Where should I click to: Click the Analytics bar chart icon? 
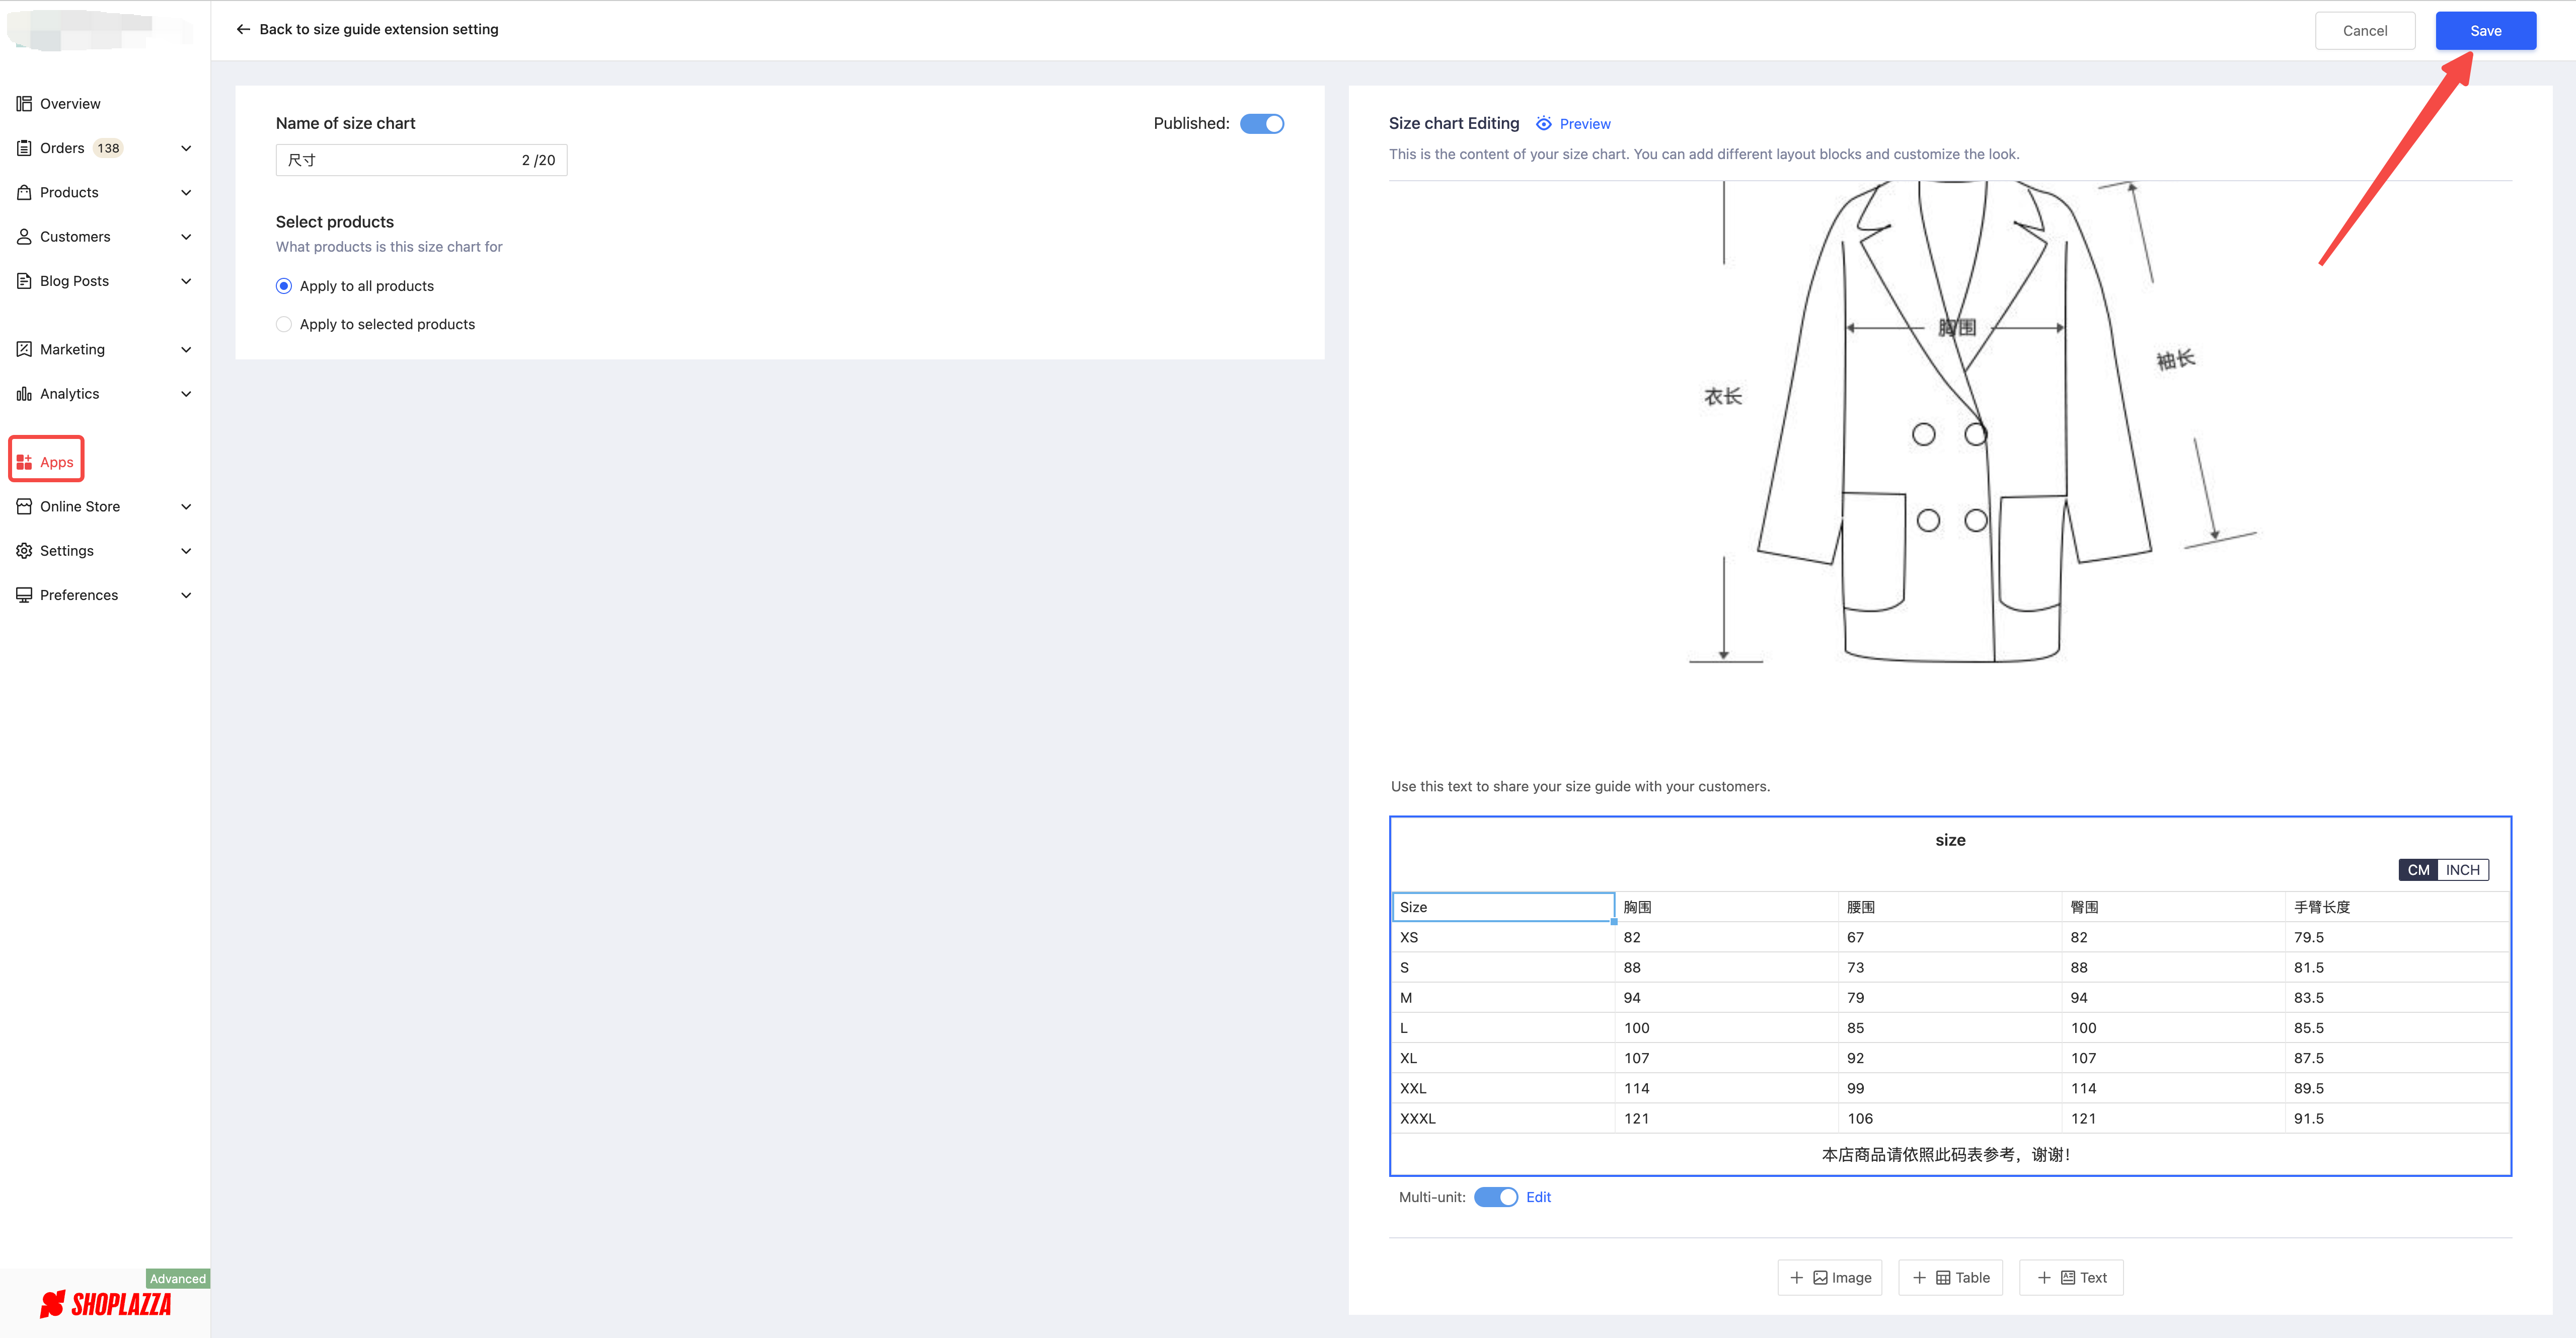point(24,394)
